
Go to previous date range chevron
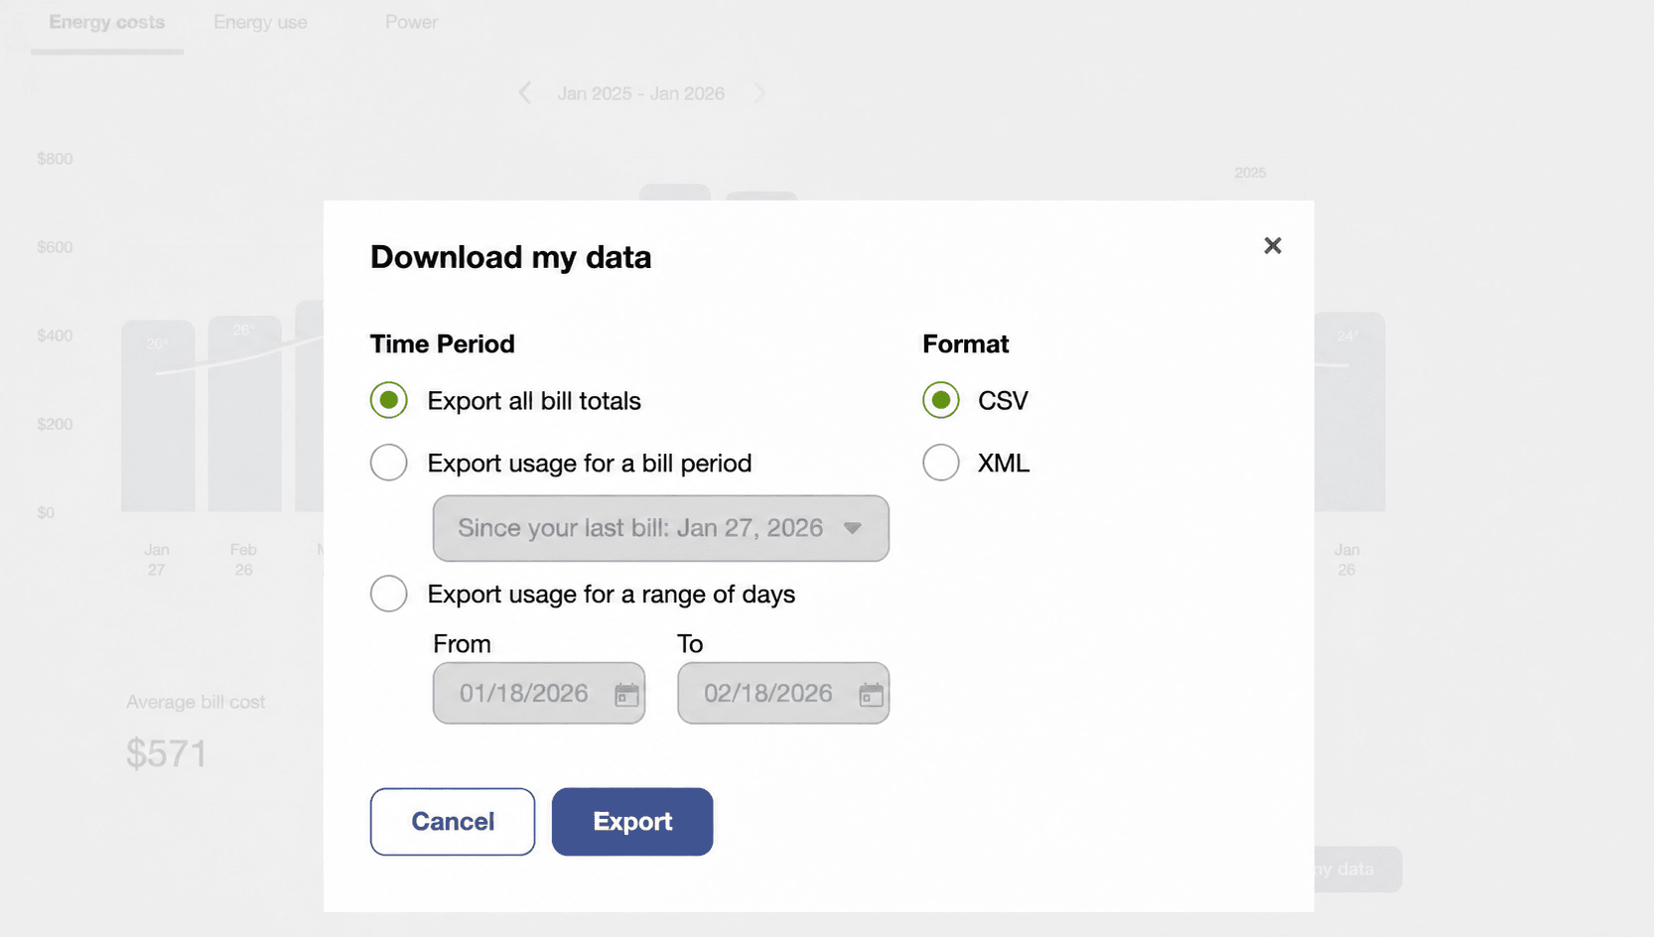click(x=524, y=93)
